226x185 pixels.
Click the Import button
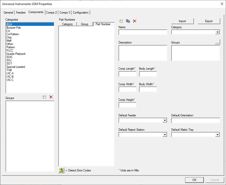(182, 21)
